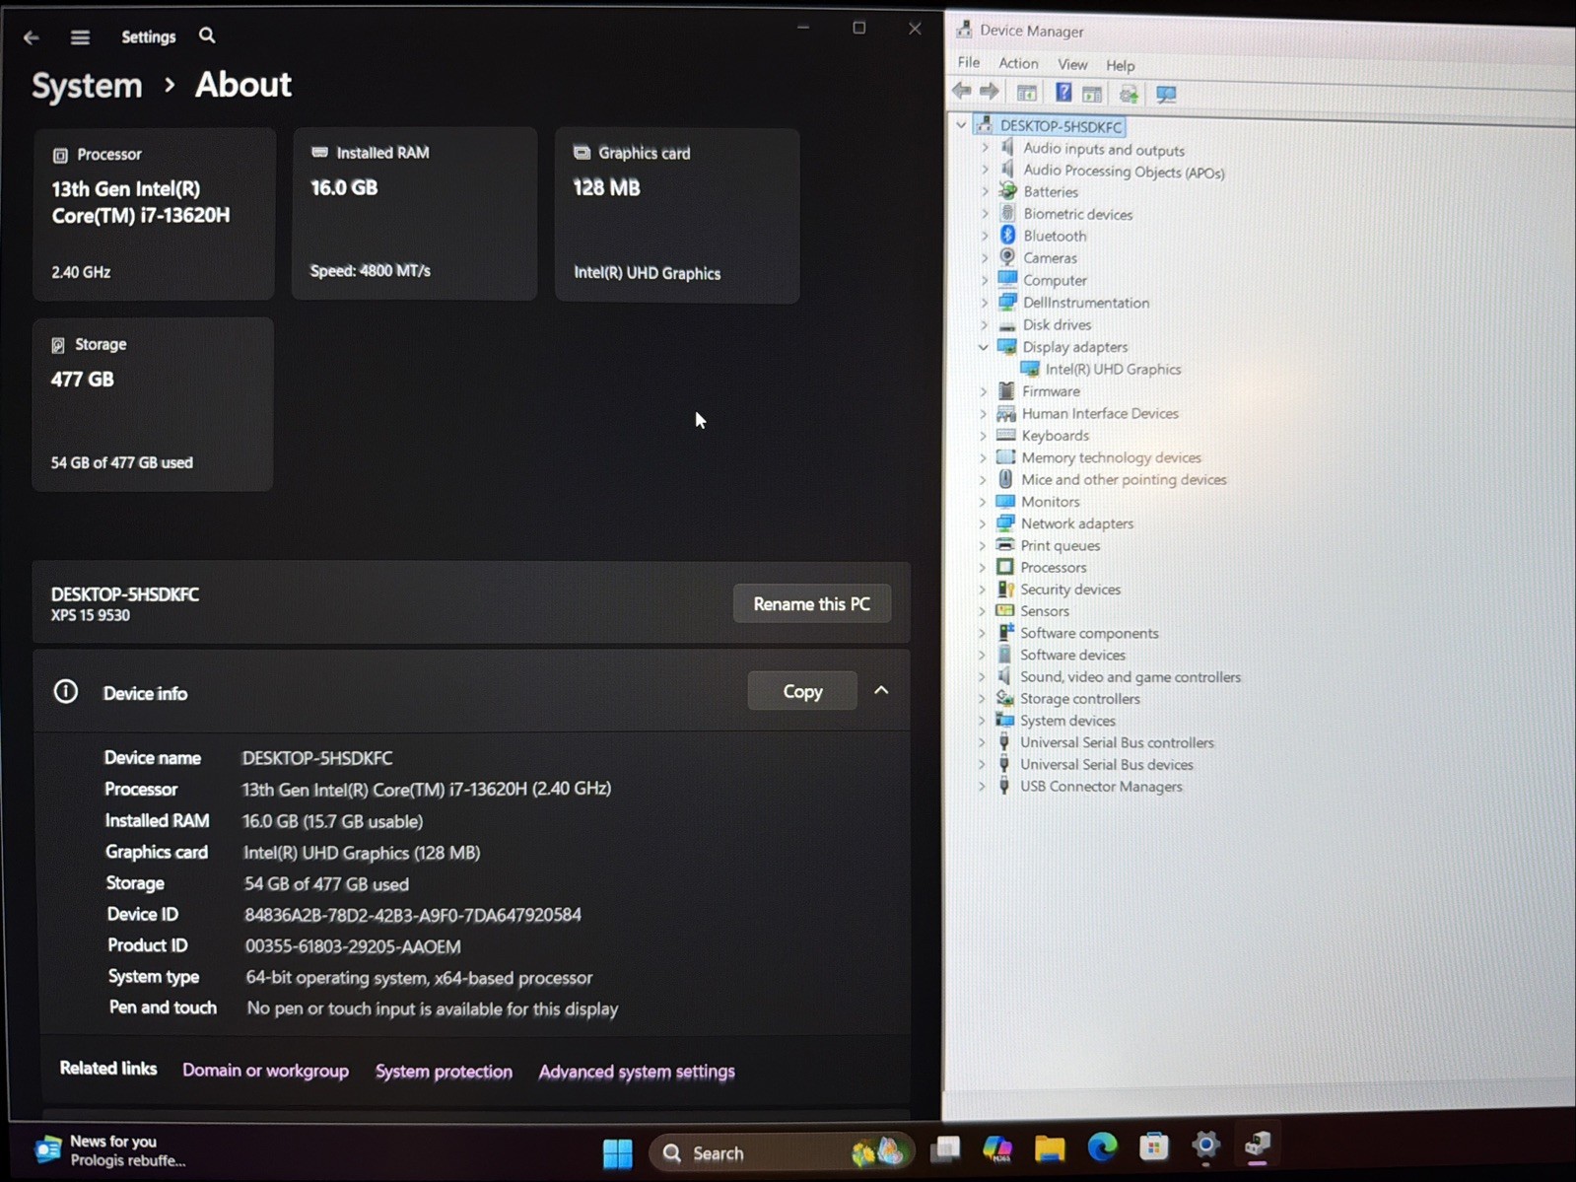The height and width of the screenshot is (1182, 1576).
Task: Click the taskbar Search box
Action: point(782,1151)
